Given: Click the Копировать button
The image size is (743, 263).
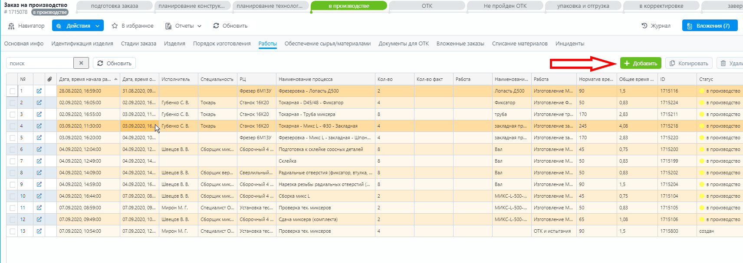Looking at the screenshot, I should point(689,63).
